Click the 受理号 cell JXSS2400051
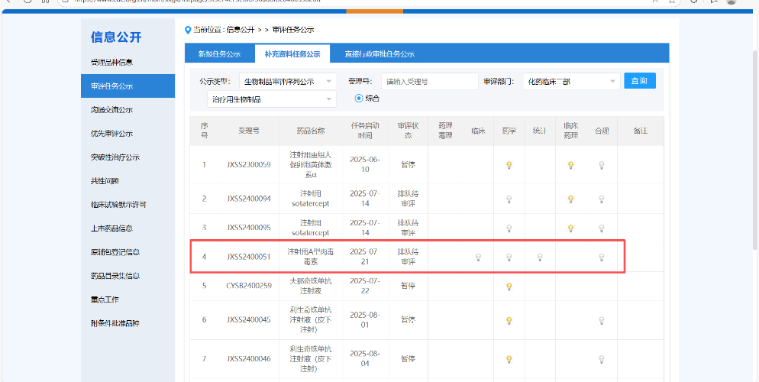 pos(249,257)
